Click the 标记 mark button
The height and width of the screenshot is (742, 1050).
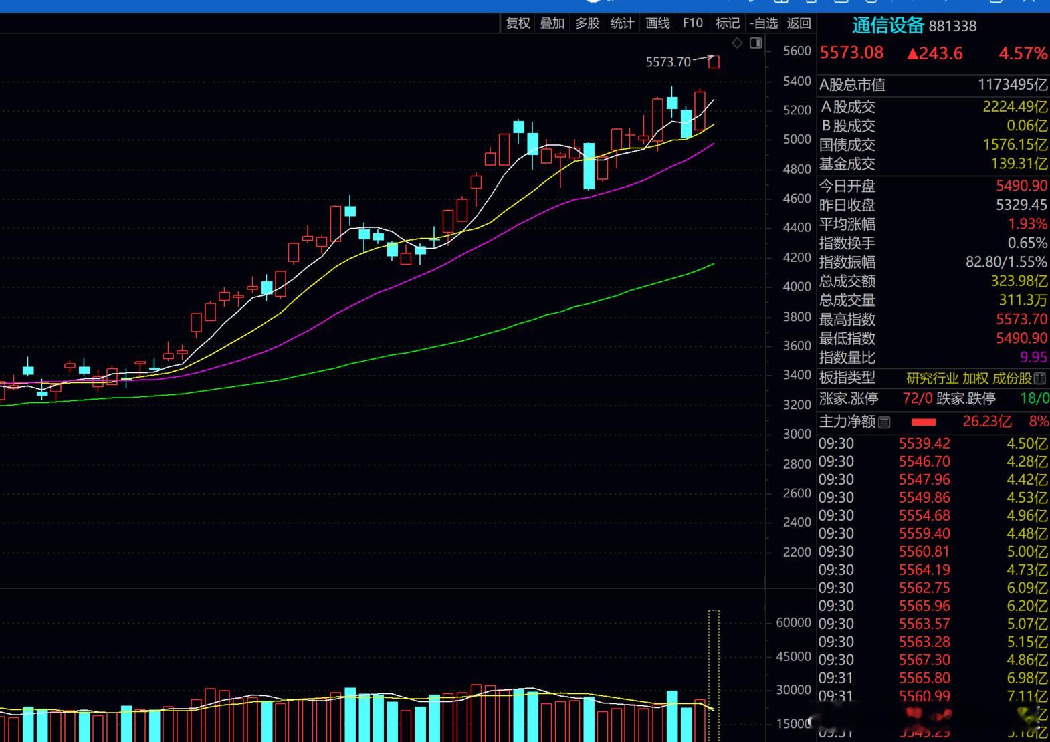coord(728,23)
